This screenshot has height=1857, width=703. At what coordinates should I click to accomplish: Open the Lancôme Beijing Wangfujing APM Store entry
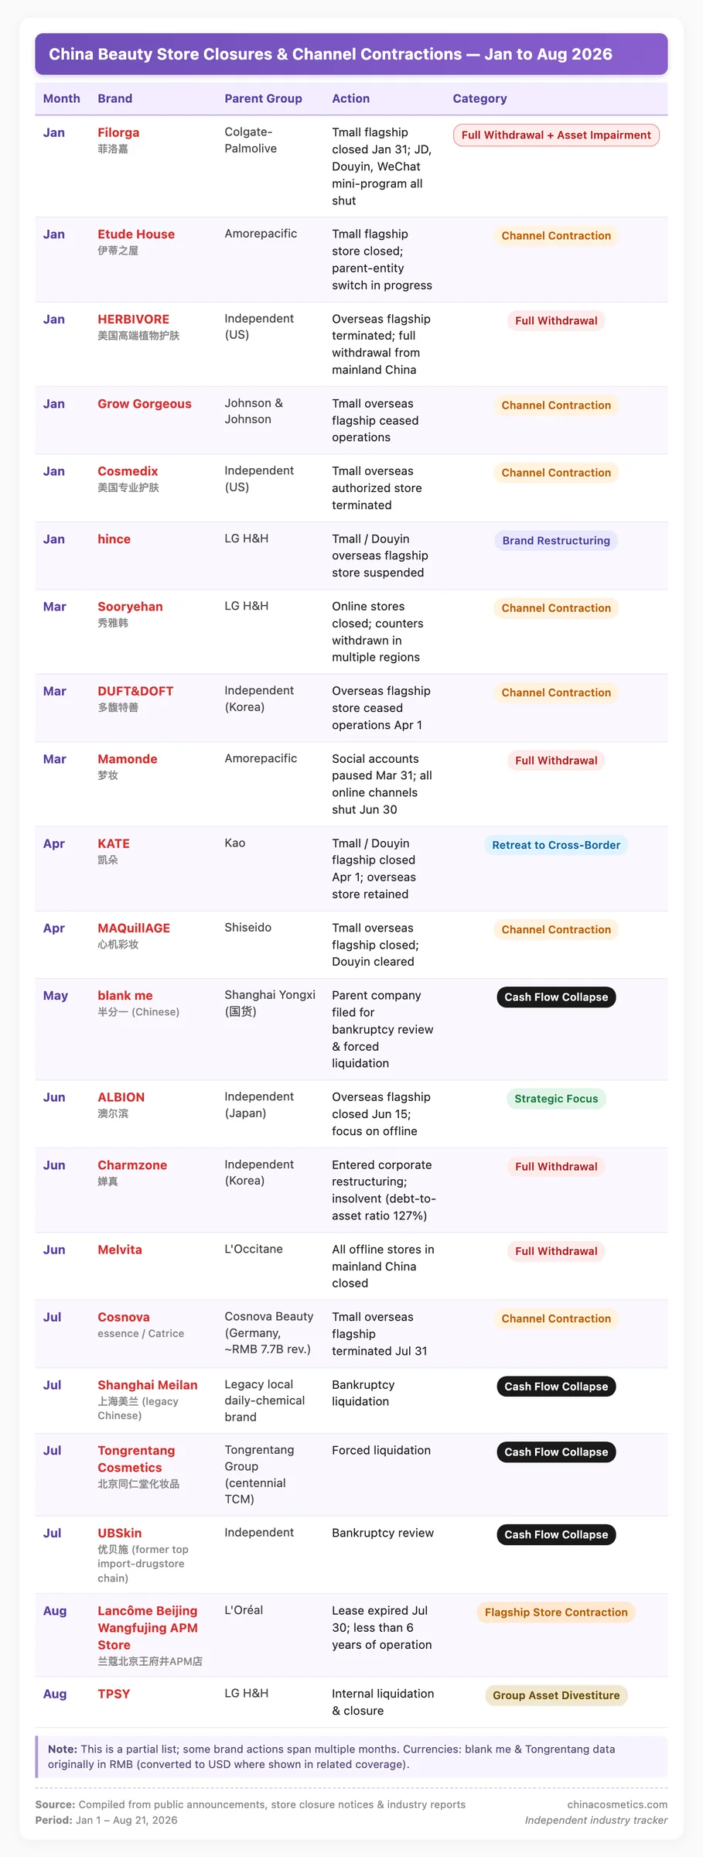148,1628
